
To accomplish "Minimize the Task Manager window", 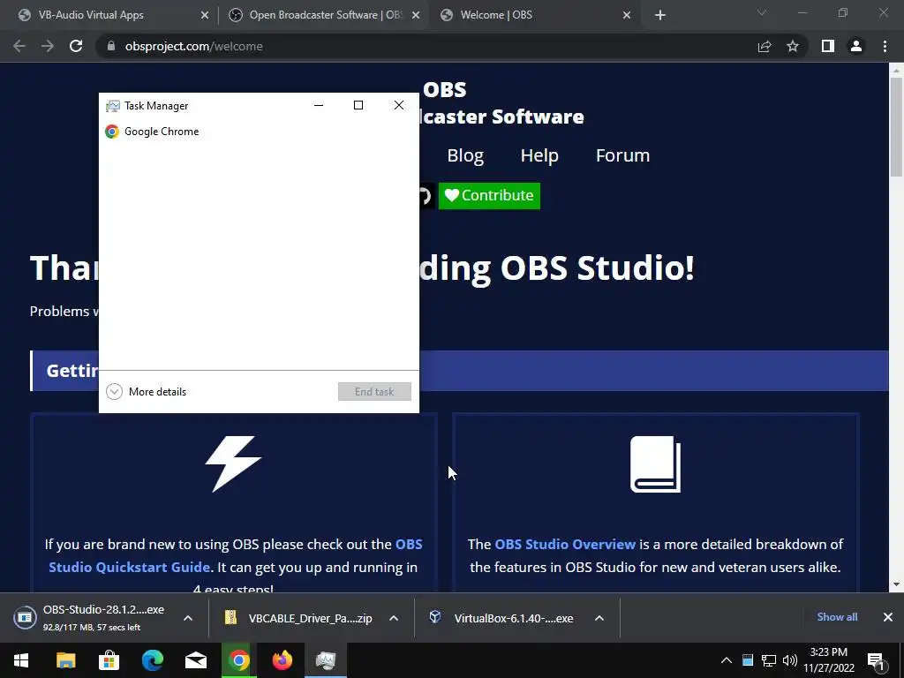I will pos(319,105).
